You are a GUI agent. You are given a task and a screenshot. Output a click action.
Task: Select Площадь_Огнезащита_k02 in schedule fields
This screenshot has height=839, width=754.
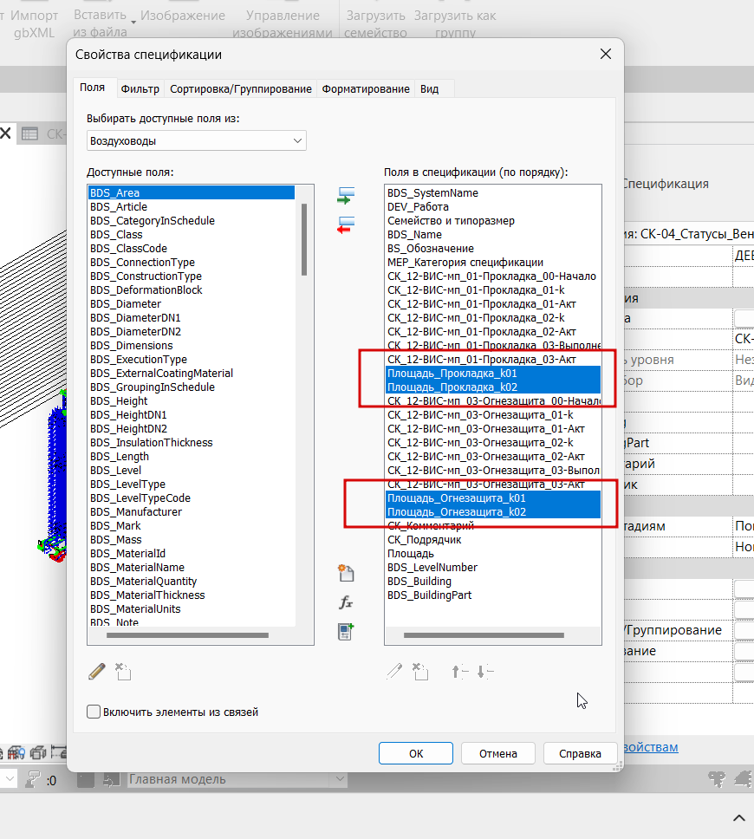tap(493, 512)
